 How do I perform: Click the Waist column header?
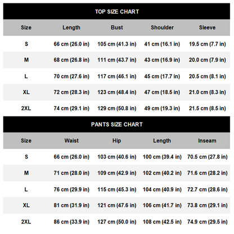click(71, 141)
